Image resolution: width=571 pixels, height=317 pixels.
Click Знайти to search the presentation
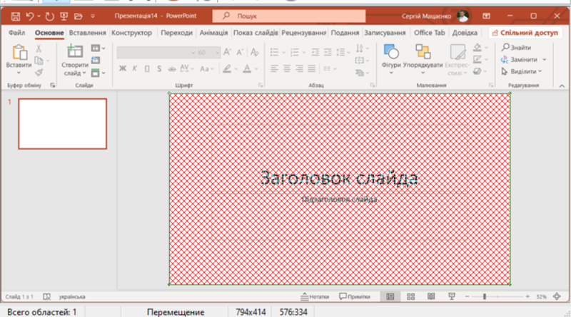point(520,48)
